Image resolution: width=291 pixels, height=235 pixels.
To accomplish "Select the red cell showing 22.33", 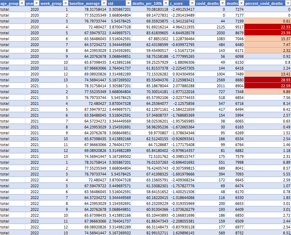I will [x=267, y=27].
